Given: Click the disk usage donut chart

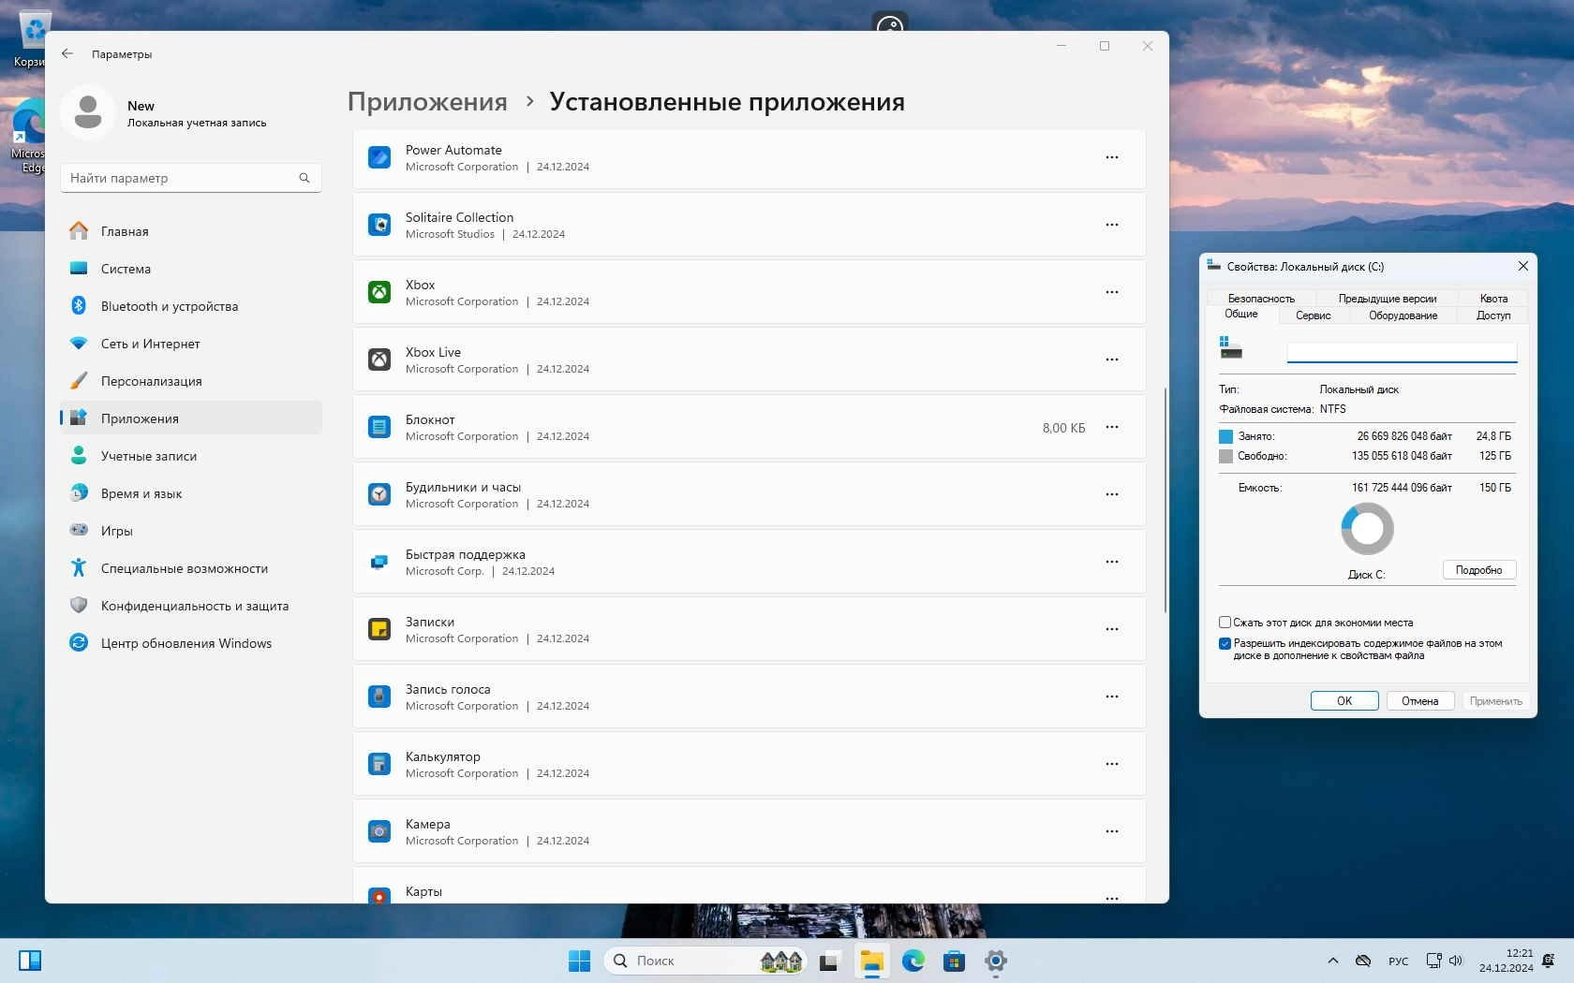Looking at the screenshot, I should point(1368,529).
